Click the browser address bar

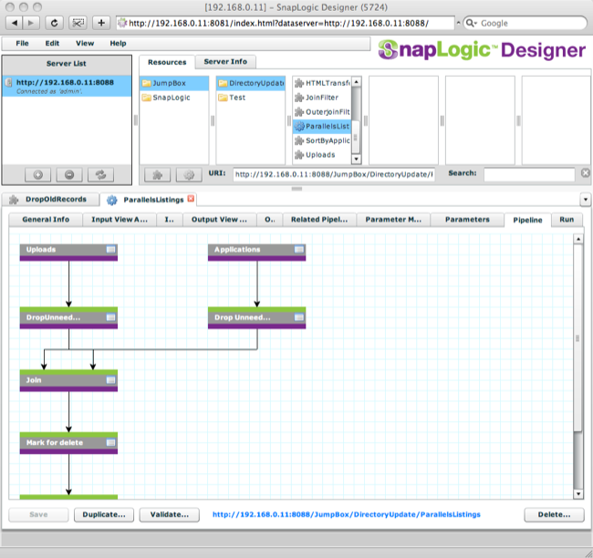point(286,23)
